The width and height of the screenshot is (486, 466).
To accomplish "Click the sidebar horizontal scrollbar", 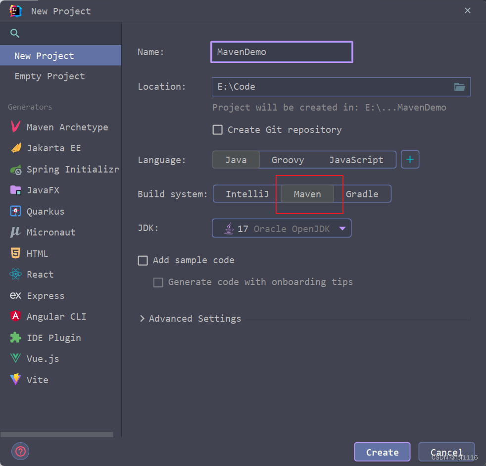I will coord(57,434).
